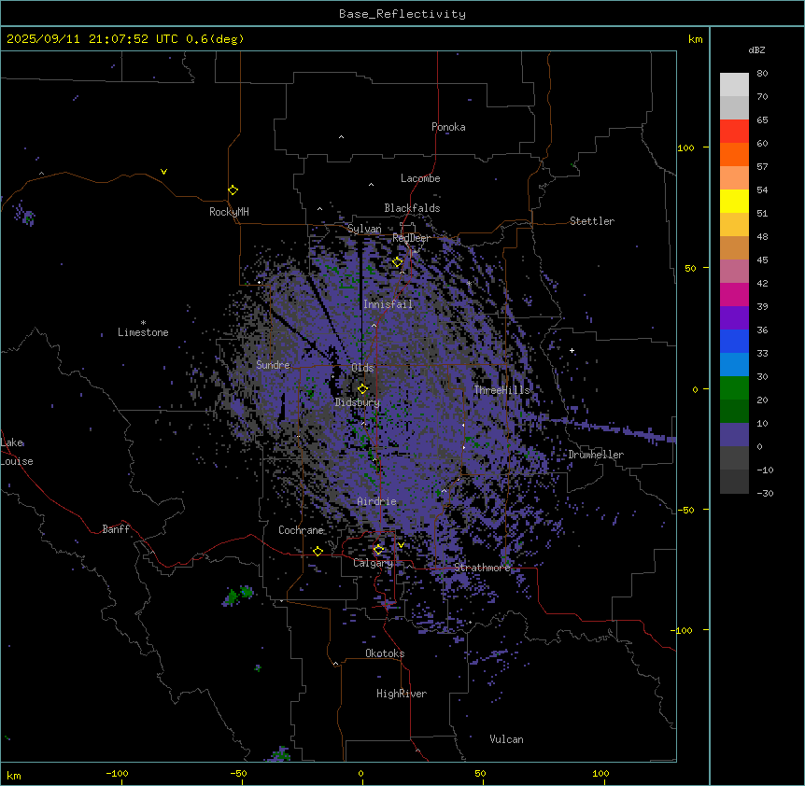Click the Didsbury label
This screenshot has width=805, height=786.
coord(358,402)
